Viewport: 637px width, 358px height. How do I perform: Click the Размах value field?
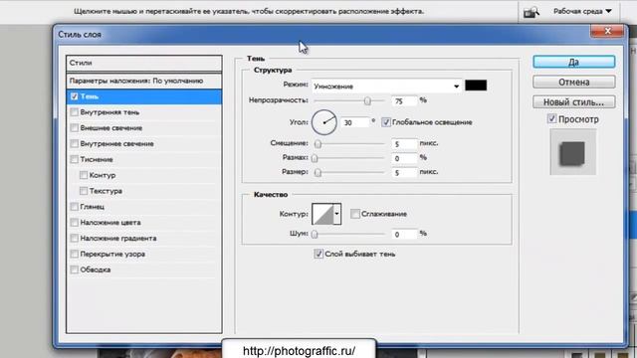coord(404,158)
